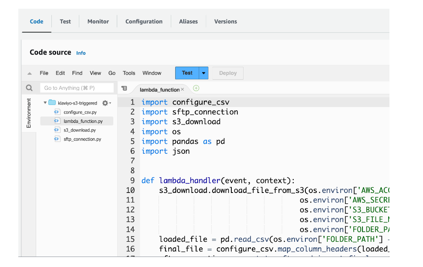The width and height of the screenshot is (423, 267).
Task: Open the environment settings gear menu
Action: (106, 103)
